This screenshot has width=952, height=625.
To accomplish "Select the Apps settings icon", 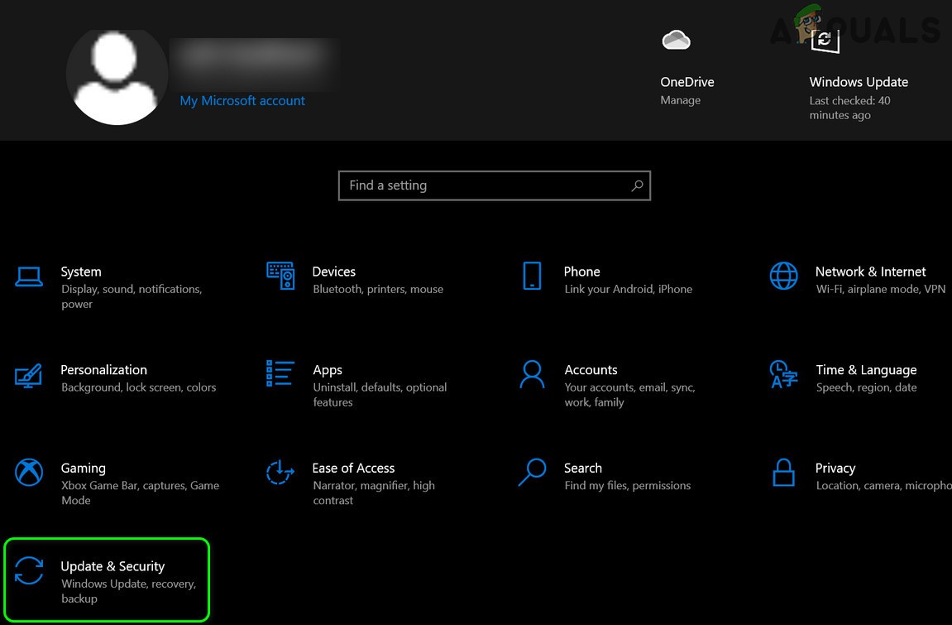I will [280, 376].
